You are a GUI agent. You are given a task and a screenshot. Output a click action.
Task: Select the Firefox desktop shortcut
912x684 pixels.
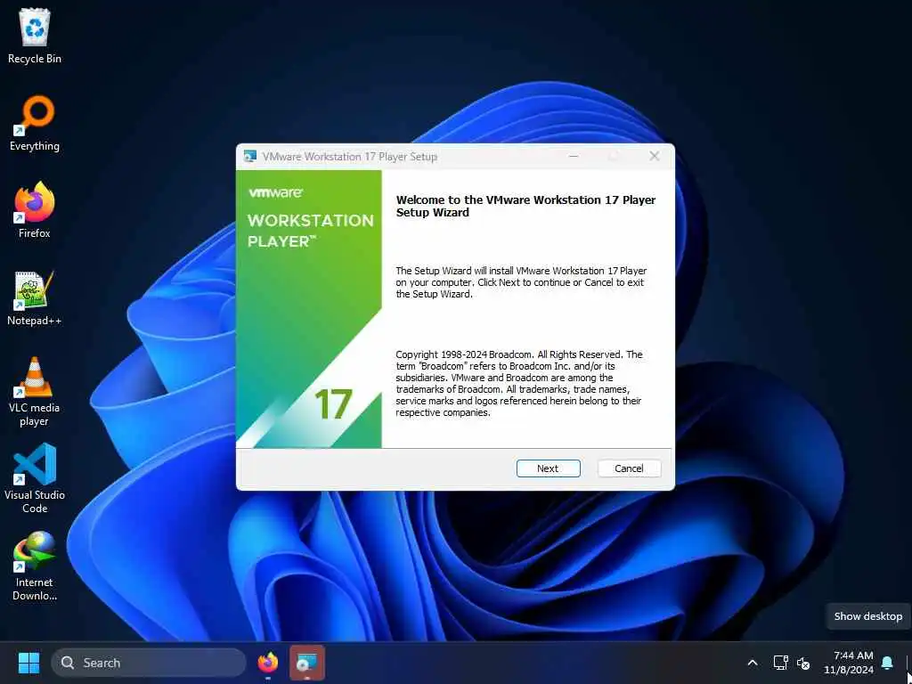(x=35, y=210)
